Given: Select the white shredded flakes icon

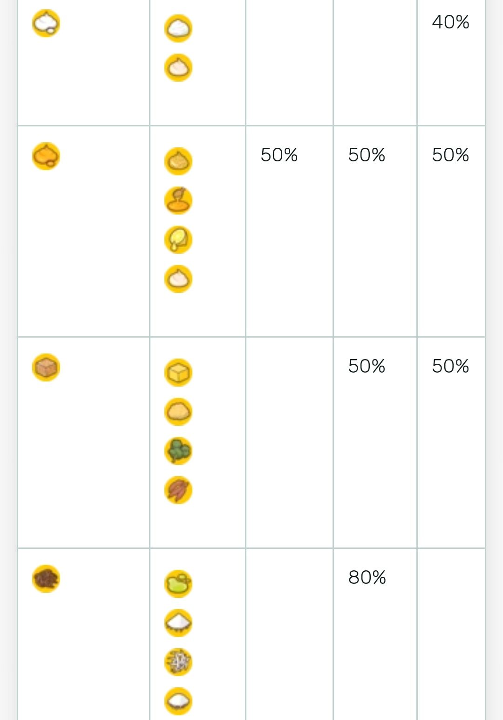Looking at the screenshot, I should pyautogui.click(x=178, y=662).
